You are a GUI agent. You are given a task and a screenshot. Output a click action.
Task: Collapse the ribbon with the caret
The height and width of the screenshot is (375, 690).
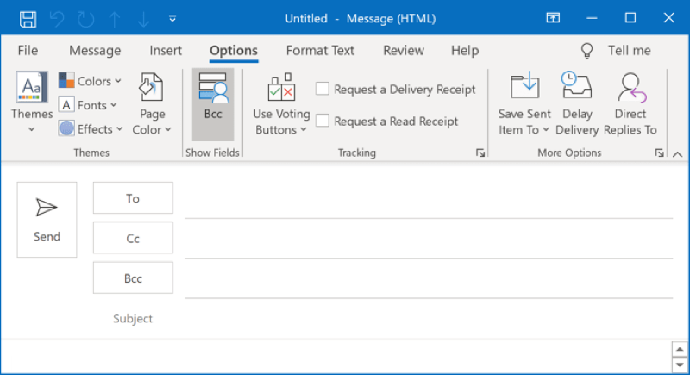pyautogui.click(x=677, y=154)
